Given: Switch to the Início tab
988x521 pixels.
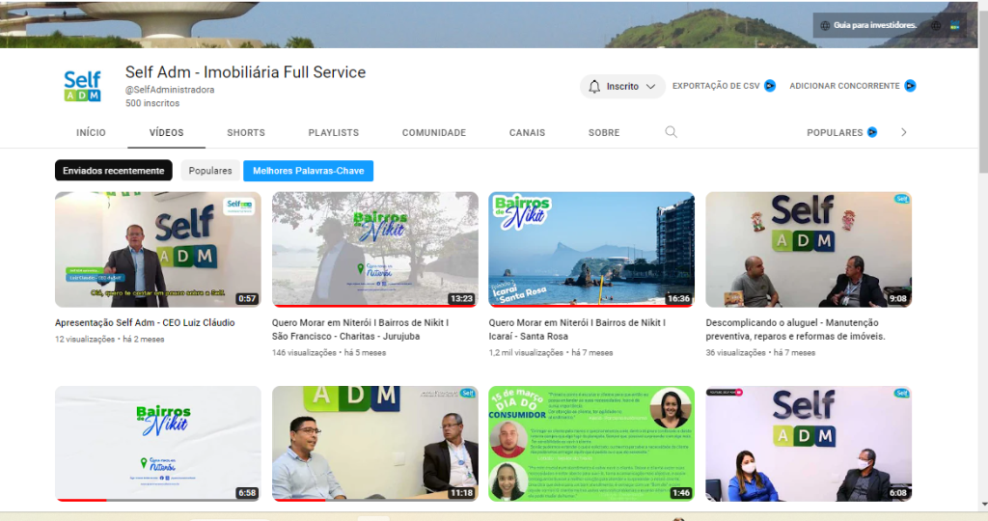Looking at the screenshot, I should 91,132.
